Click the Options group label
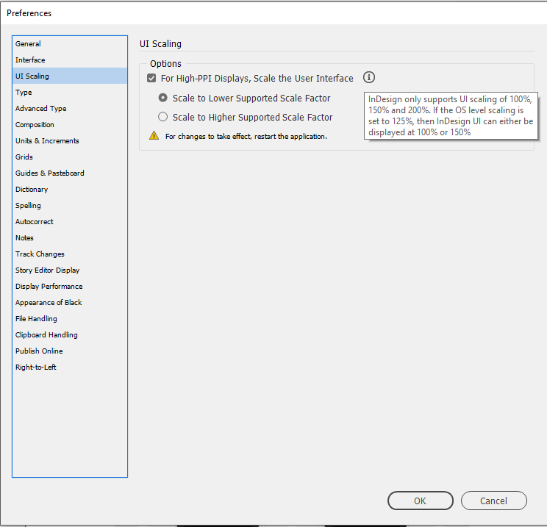This screenshot has width=547, height=527. pos(165,63)
